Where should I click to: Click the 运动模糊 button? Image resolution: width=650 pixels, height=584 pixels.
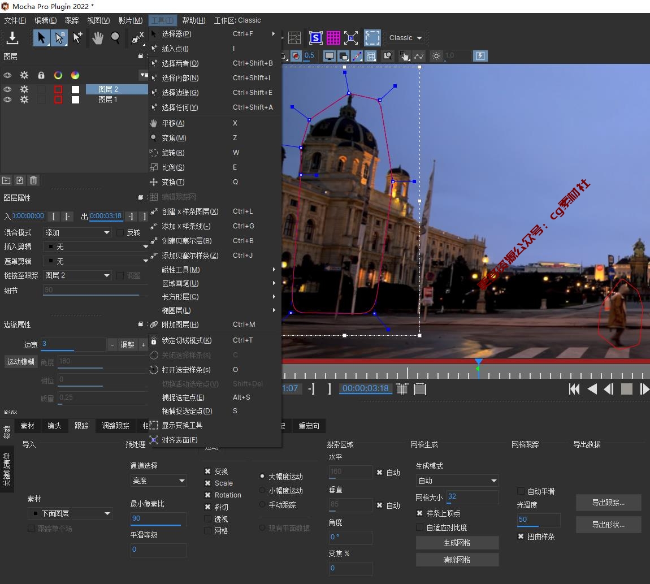tap(21, 362)
